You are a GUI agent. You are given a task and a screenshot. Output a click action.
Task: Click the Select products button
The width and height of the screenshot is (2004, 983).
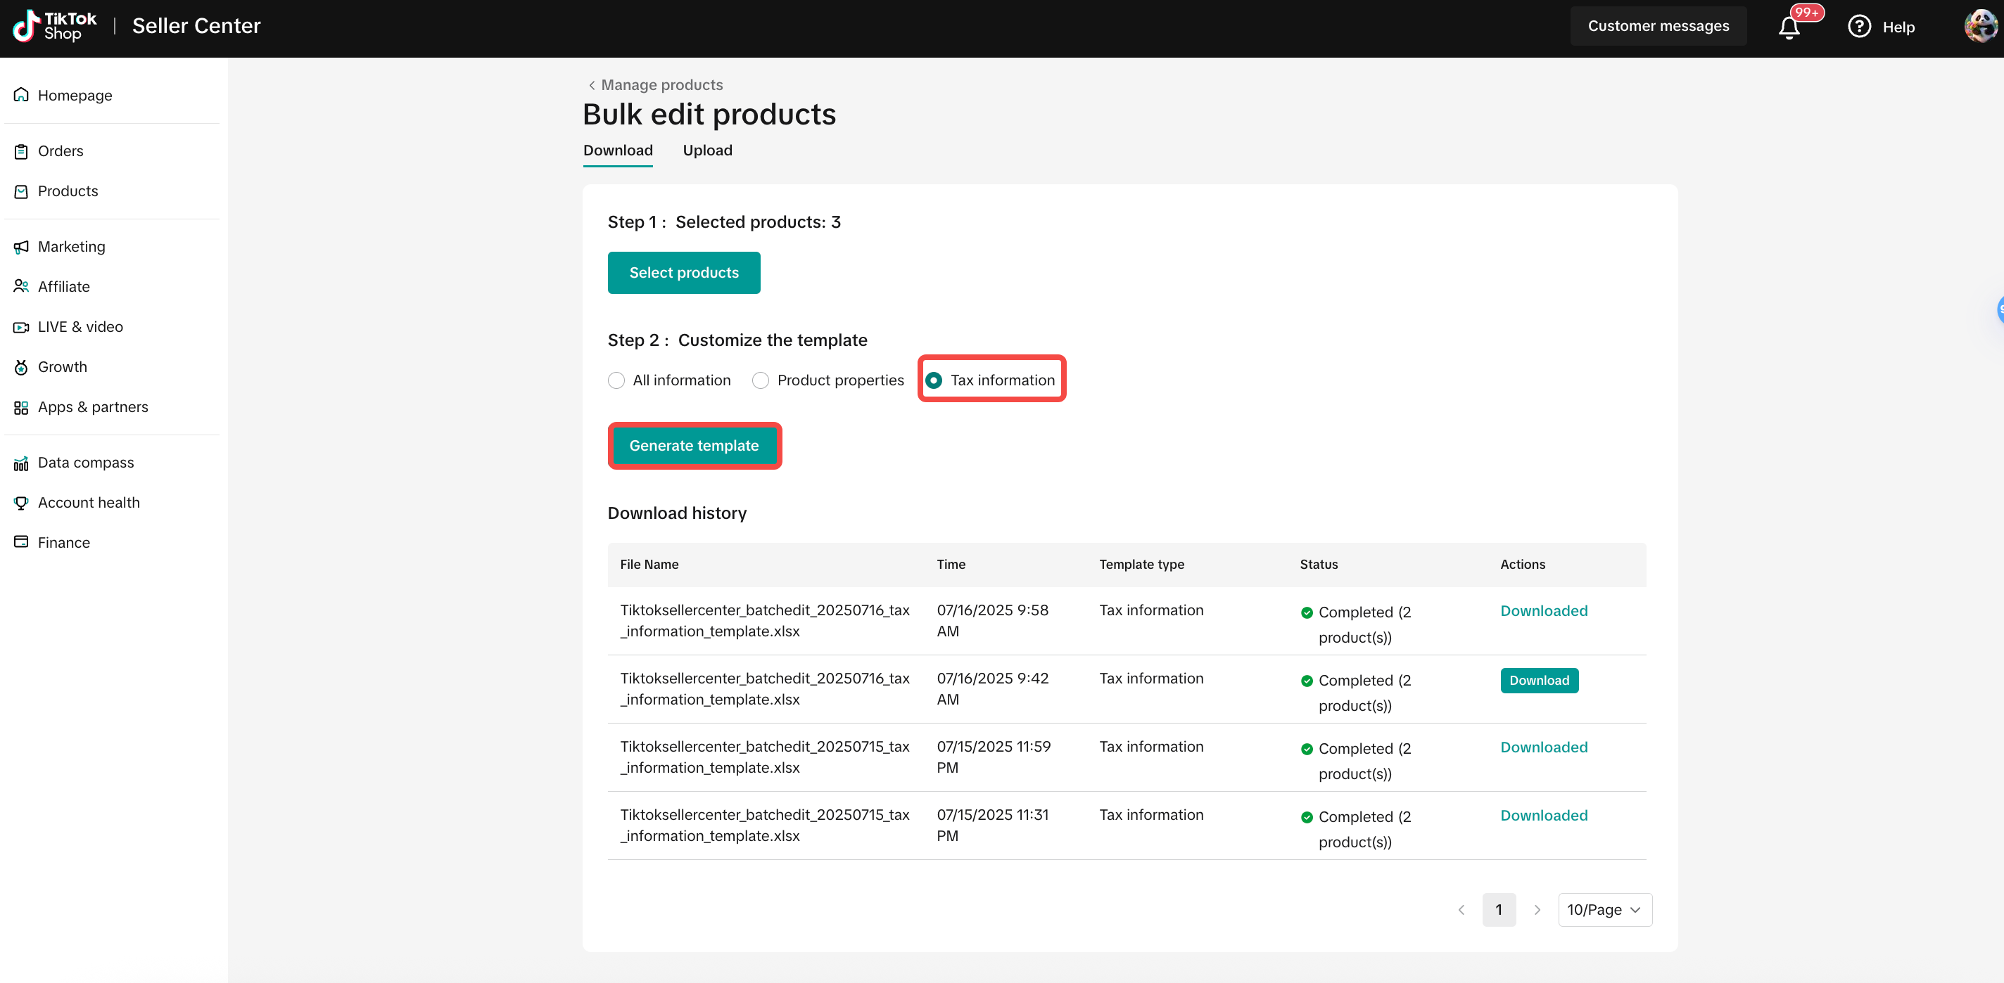[x=684, y=272]
